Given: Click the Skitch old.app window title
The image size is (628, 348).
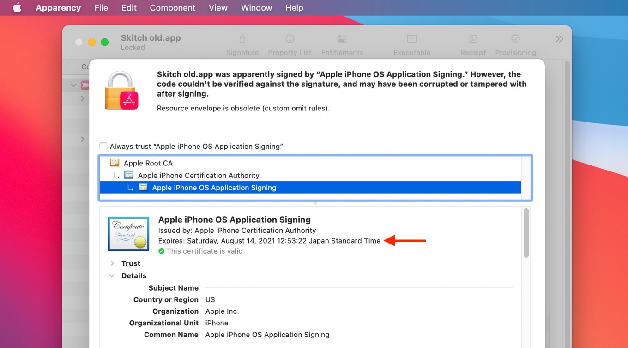Looking at the screenshot, I should [x=151, y=38].
